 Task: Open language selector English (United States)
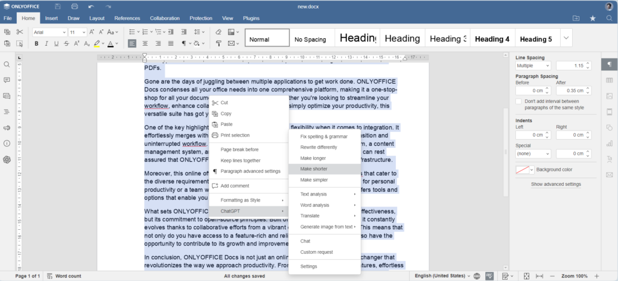click(x=442, y=276)
